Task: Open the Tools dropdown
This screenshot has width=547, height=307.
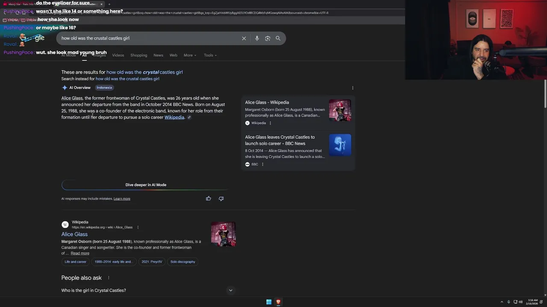Action: (x=210, y=55)
